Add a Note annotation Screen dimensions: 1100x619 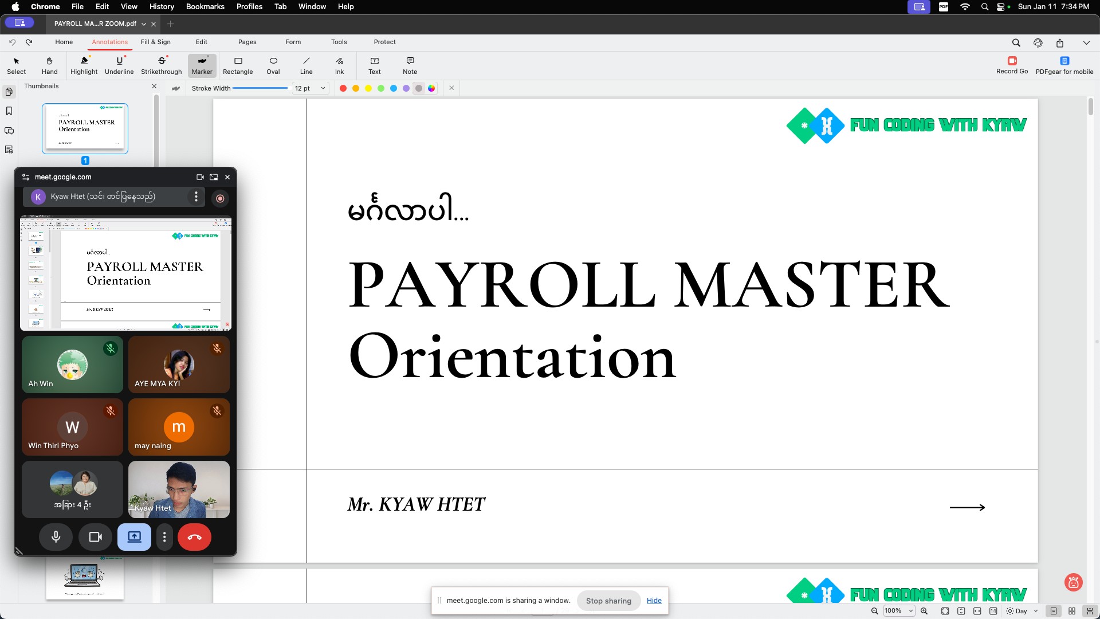pyautogui.click(x=410, y=65)
